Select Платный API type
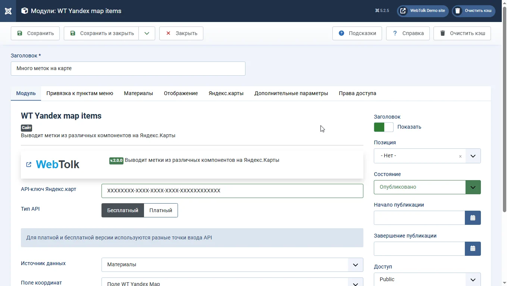The image size is (507, 286). (x=161, y=210)
